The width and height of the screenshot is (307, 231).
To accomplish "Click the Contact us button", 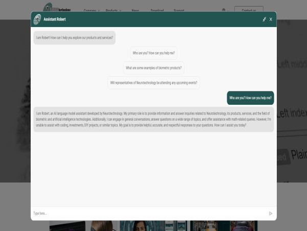I will [x=249, y=9].
